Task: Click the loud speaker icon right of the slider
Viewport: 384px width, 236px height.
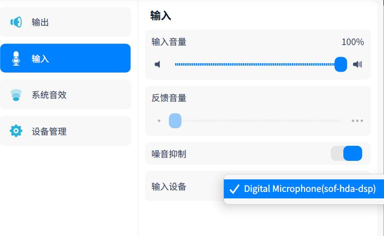Action: 357,65
